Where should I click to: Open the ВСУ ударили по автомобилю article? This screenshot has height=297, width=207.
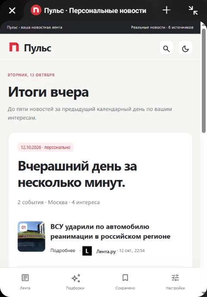[x=110, y=231]
